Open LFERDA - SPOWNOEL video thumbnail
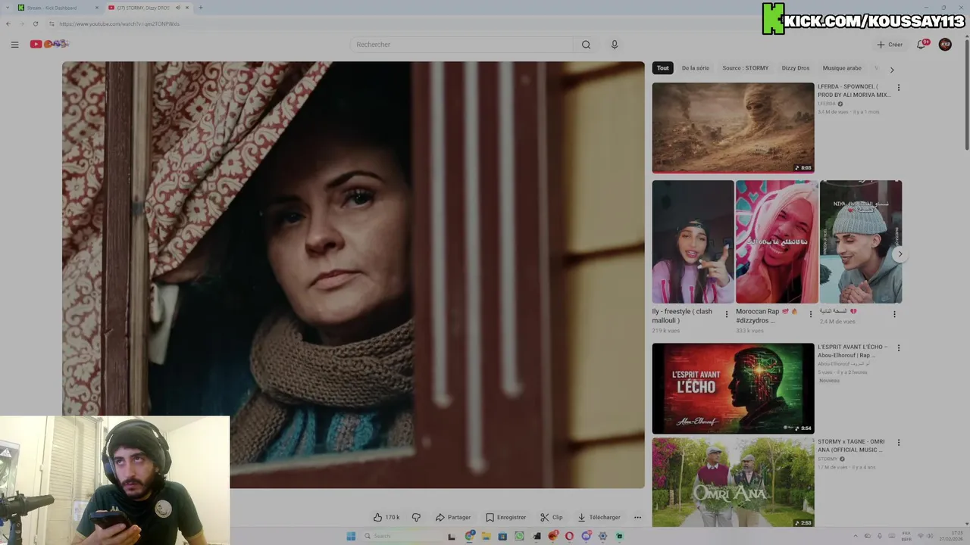The height and width of the screenshot is (545, 970). click(733, 128)
